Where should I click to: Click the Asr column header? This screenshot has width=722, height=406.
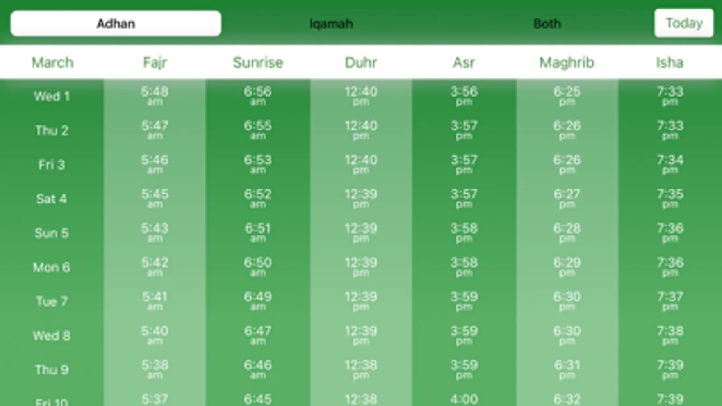point(464,62)
